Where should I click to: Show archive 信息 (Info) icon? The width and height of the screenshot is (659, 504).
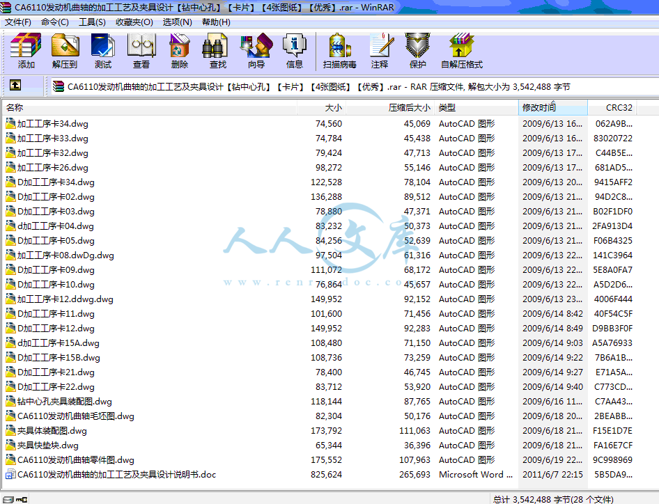pyautogui.click(x=295, y=51)
